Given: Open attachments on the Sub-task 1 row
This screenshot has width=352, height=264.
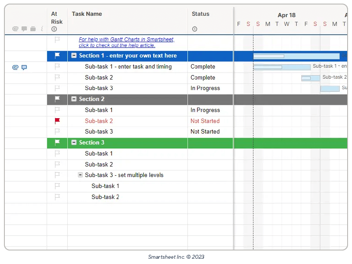Looking at the screenshot, I should point(15,67).
